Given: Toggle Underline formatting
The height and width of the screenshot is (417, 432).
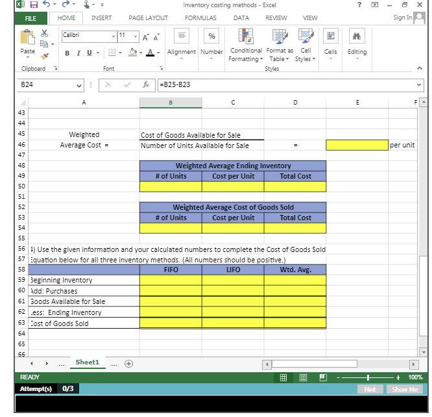Looking at the screenshot, I should (x=90, y=53).
